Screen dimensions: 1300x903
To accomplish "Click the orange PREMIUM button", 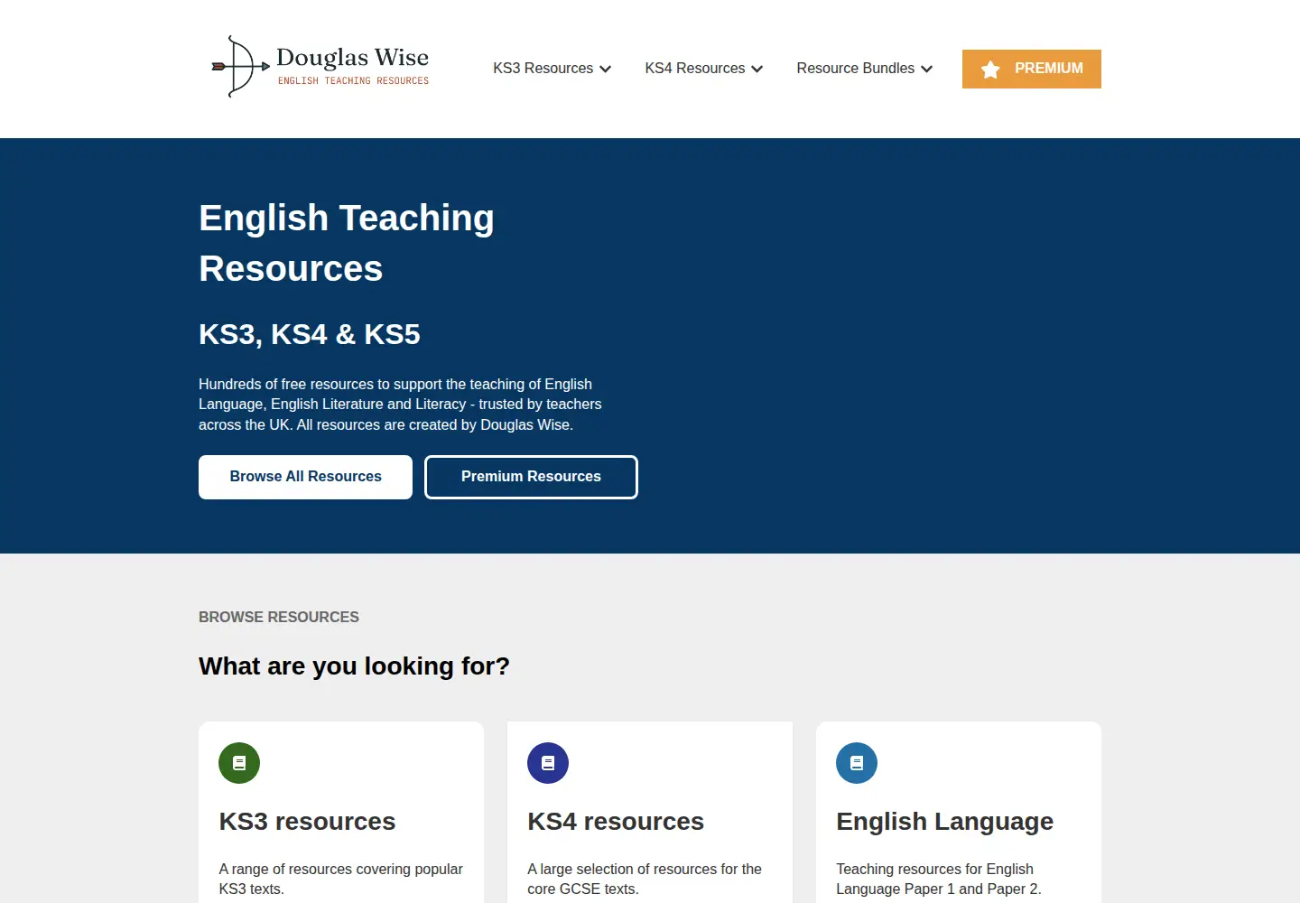I will tap(1032, 69).
